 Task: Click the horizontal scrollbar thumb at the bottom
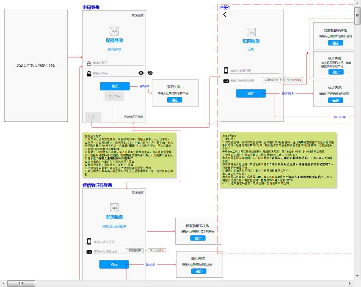click(21, 283)
